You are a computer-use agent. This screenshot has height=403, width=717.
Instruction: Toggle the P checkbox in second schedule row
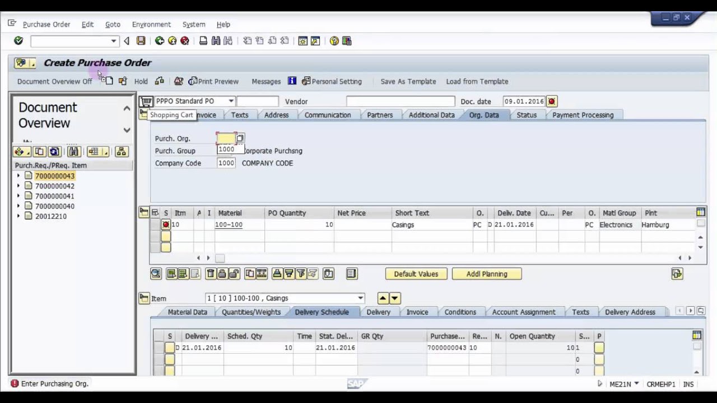pyautogui.click(x=599, y=359)
